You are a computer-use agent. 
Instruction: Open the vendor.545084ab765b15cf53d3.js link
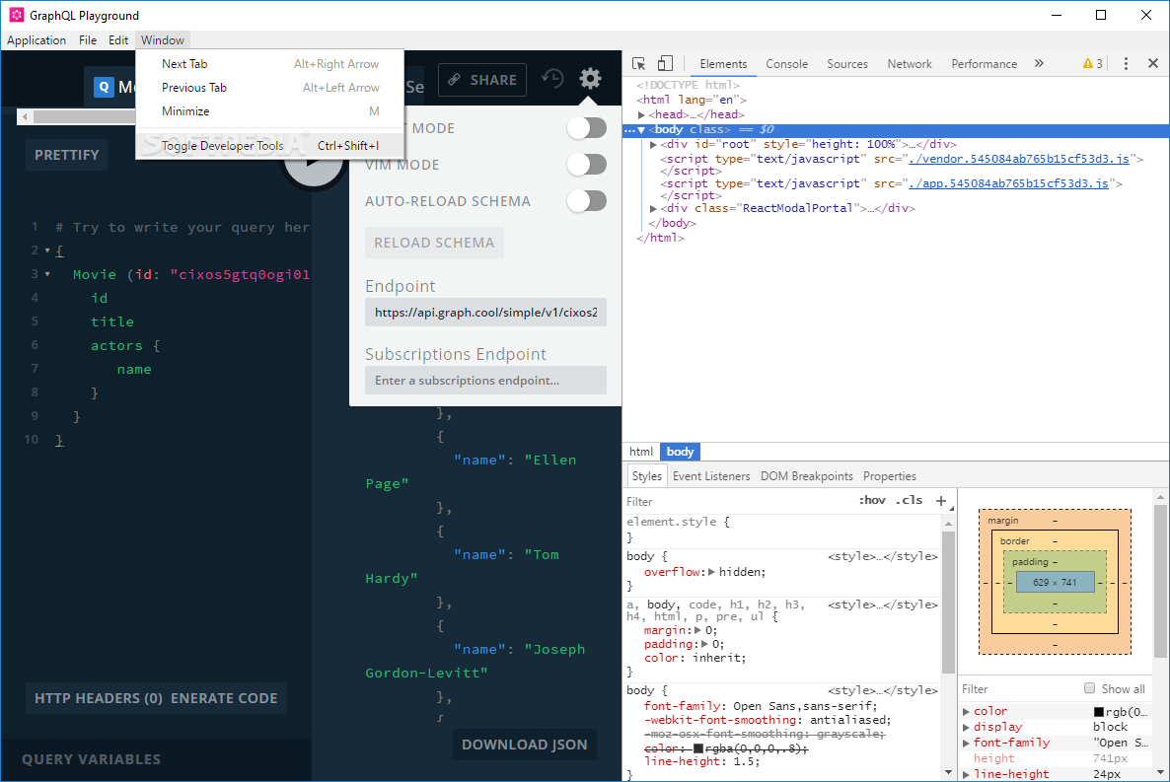point(1018,159)
